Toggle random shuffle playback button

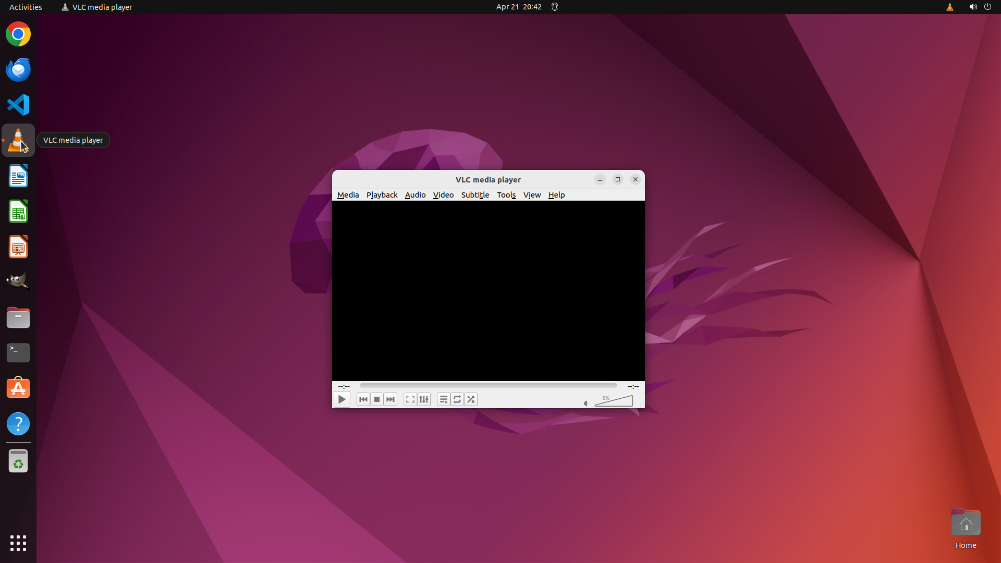[x=471, y=399]
